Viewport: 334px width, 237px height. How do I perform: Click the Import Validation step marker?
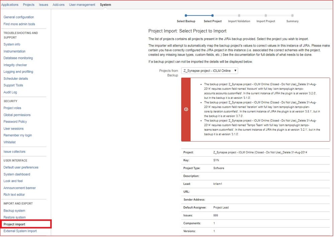tap(239, 15)
